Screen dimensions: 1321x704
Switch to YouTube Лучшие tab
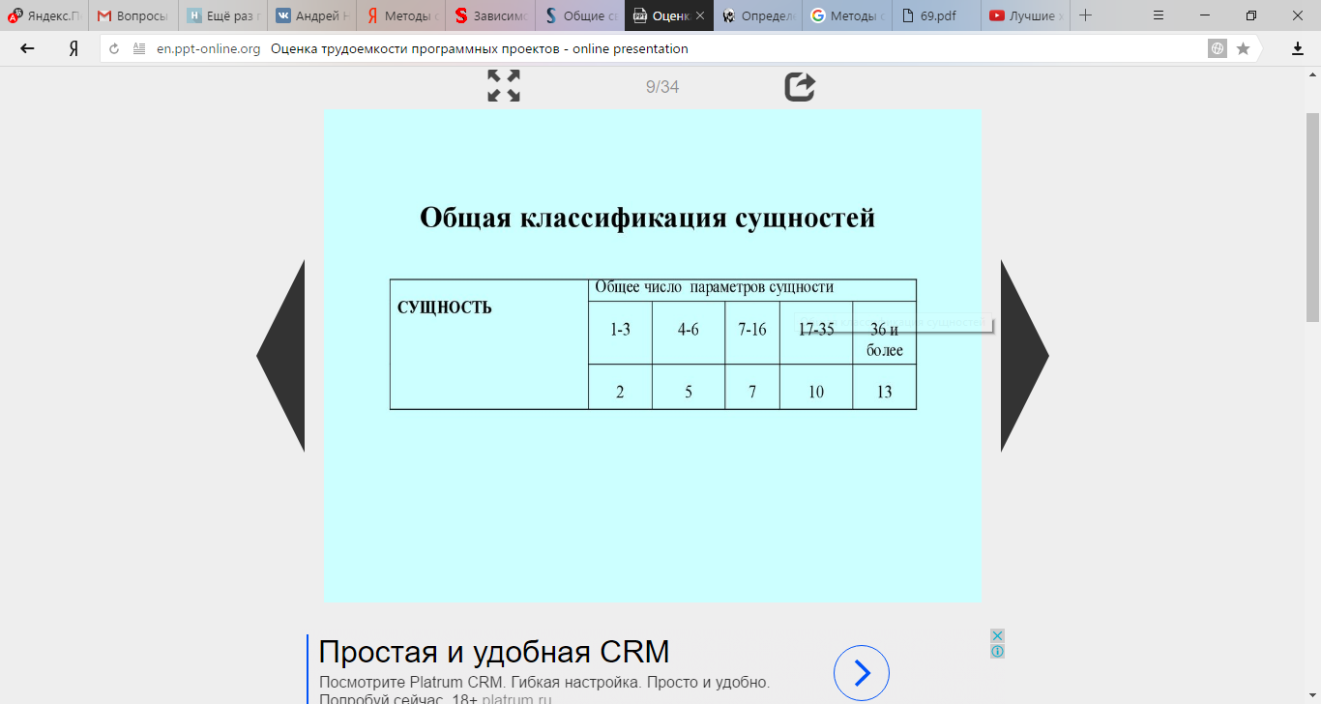[1024, 15]
